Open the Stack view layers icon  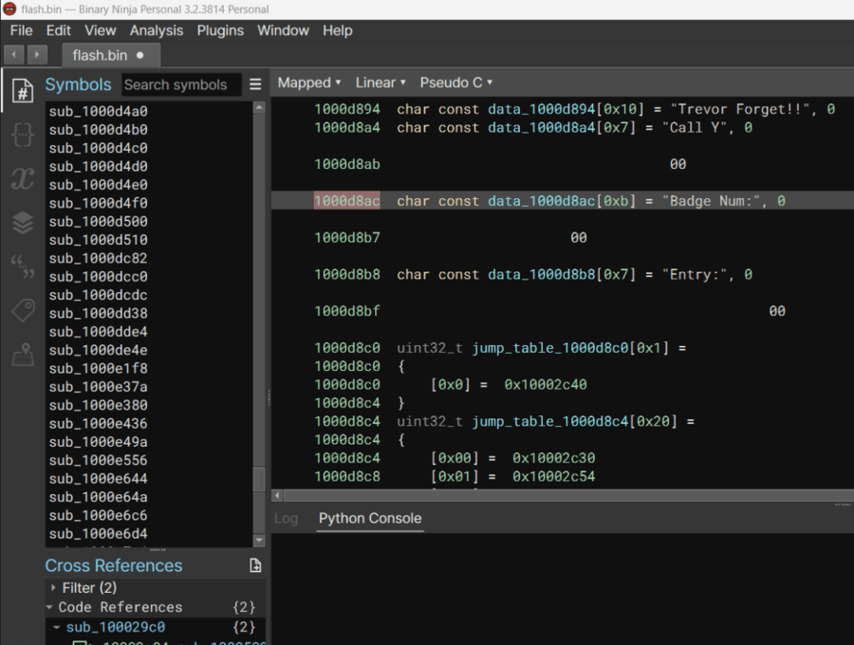click(22, 223)
